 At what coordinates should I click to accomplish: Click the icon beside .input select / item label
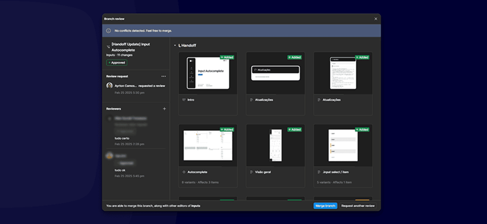pyautogui.click(x=319, y=172)
